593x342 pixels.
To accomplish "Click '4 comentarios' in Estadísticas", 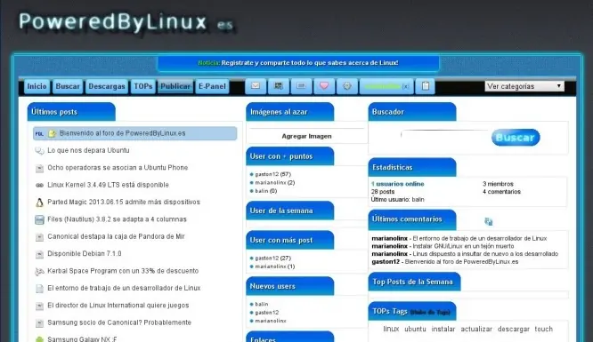I will [501, 192].
